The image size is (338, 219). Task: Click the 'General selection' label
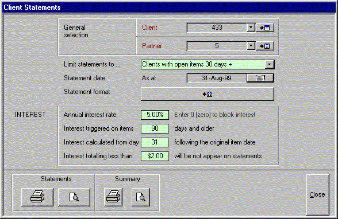click(76, 31)
